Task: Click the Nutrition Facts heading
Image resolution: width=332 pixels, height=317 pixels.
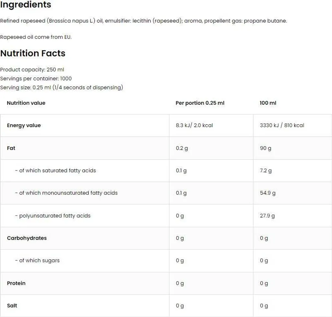Action: pyautogui.click(x=33, y=53)
